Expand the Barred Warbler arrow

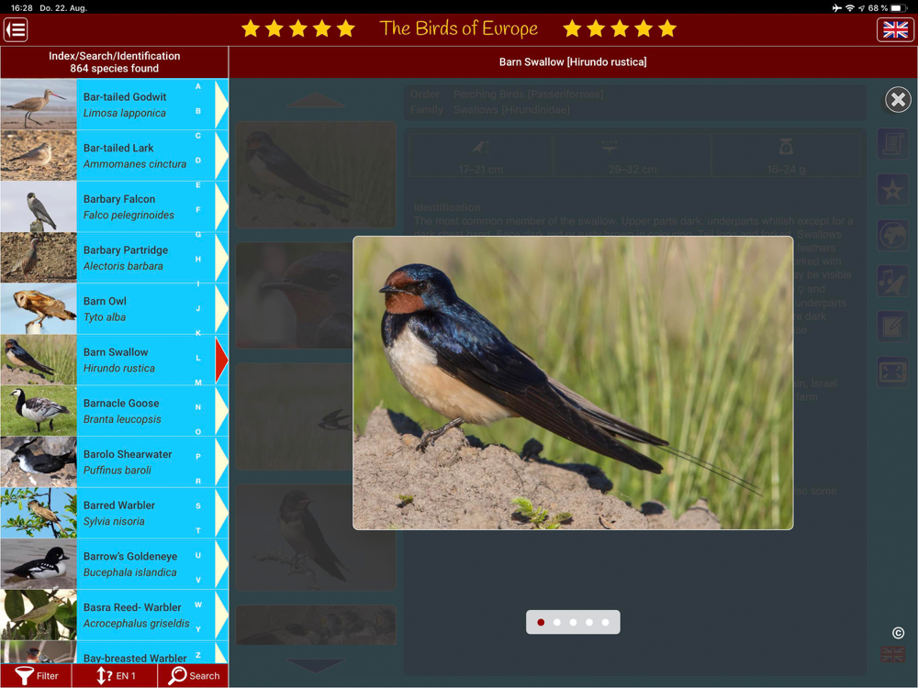click(221, 513)
